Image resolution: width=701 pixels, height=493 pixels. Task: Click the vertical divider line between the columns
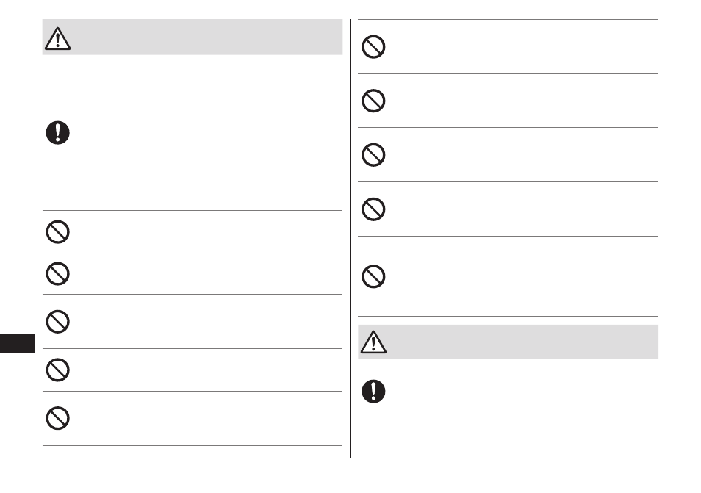pos(351,239)
